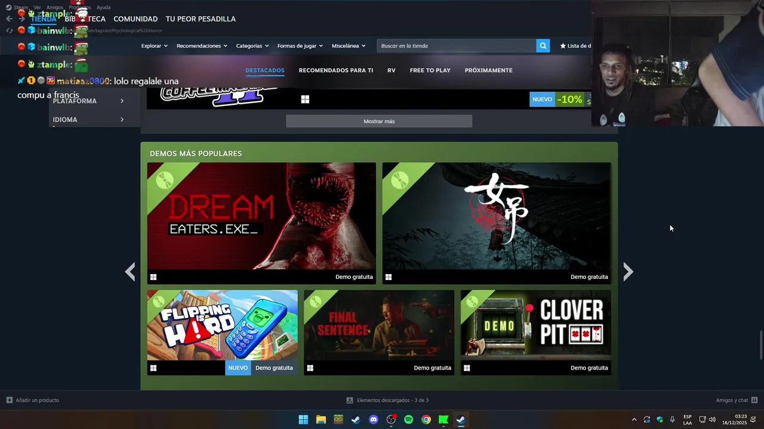Click the Mostrar más button
The image size is (764, 429).
click(379, 121)
